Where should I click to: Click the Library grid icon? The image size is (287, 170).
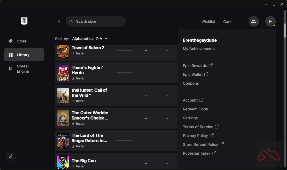click(11, 55)
